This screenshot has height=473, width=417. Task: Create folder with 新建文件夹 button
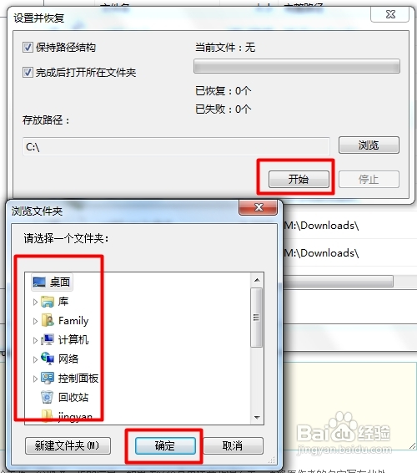pos(68,445)
